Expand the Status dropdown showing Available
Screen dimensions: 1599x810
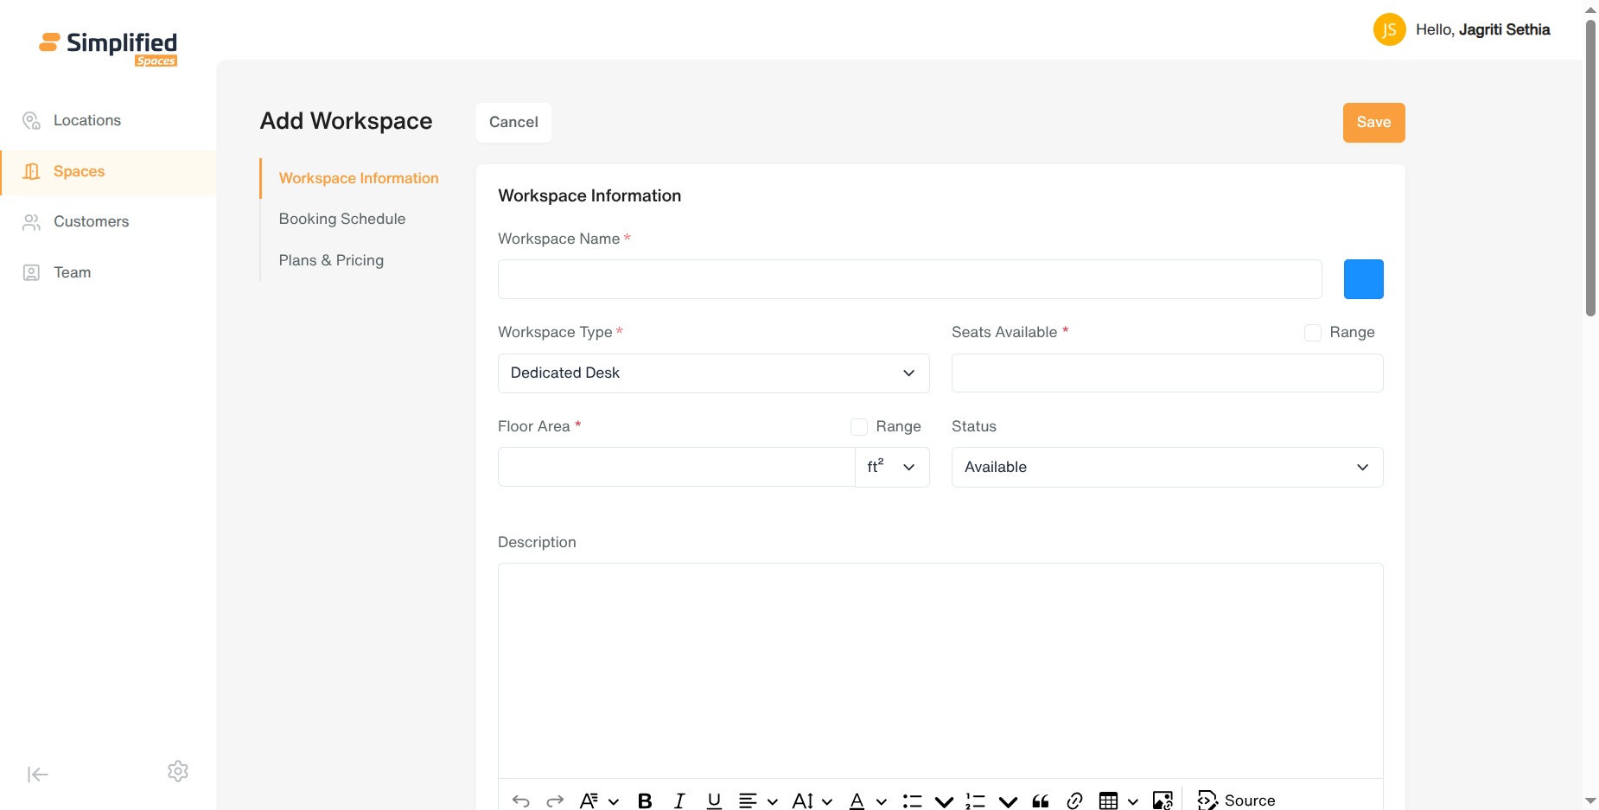(1167, 467)
